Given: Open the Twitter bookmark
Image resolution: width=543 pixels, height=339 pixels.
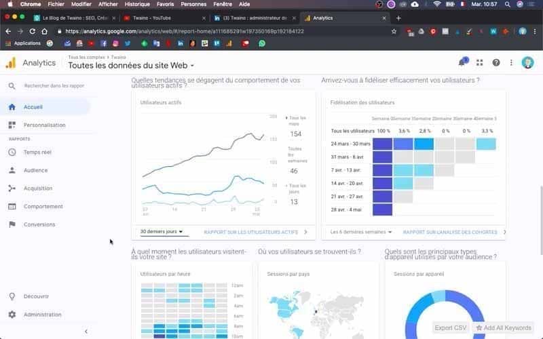Looking at the screenshot, I should coord(128,43).
